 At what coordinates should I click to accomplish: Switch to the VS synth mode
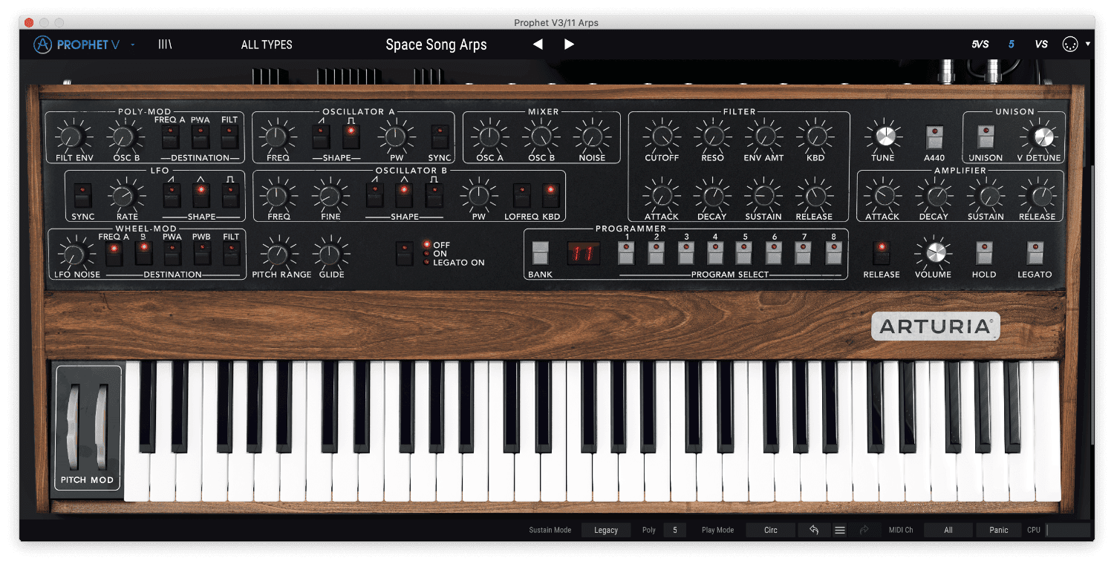[x=1041, y=45]
